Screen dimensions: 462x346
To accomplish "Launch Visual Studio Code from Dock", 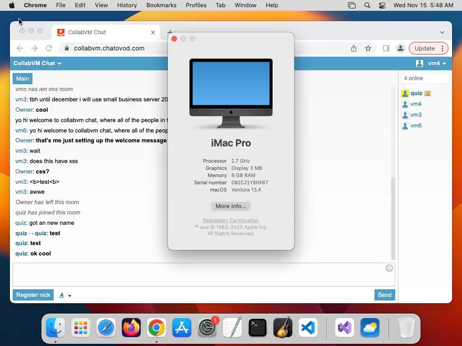I will 308,328.
